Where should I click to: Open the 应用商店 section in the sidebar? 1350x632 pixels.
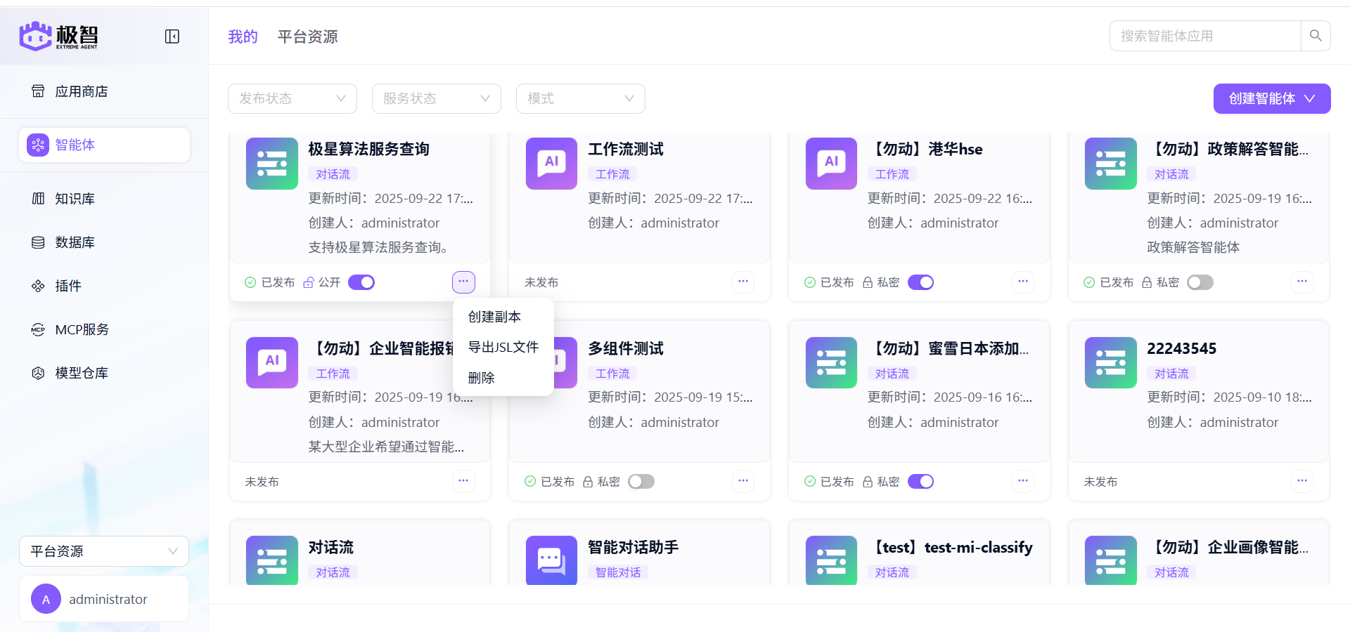(82, 91)
